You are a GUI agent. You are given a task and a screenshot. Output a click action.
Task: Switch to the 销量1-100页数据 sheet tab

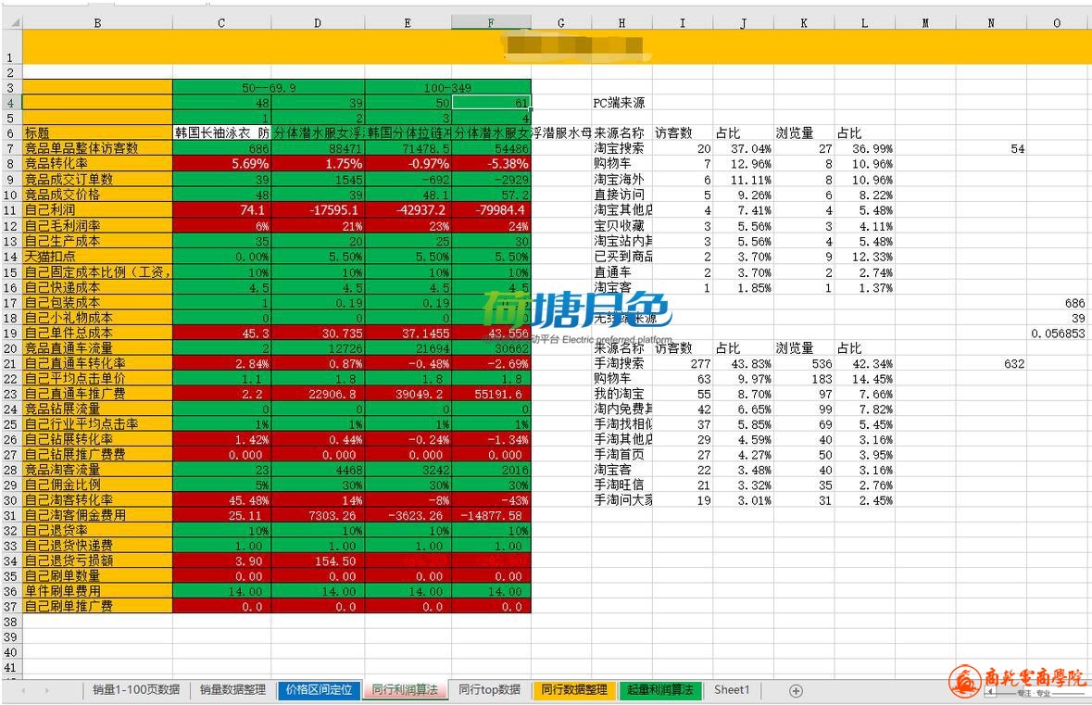pos(136,690)
